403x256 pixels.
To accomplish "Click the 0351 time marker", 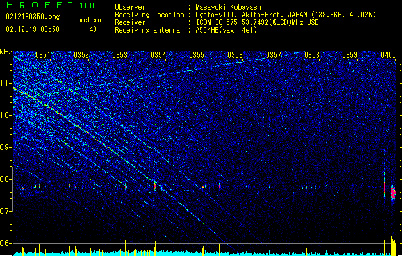I will pyautogui.click(x=43, y=55).
